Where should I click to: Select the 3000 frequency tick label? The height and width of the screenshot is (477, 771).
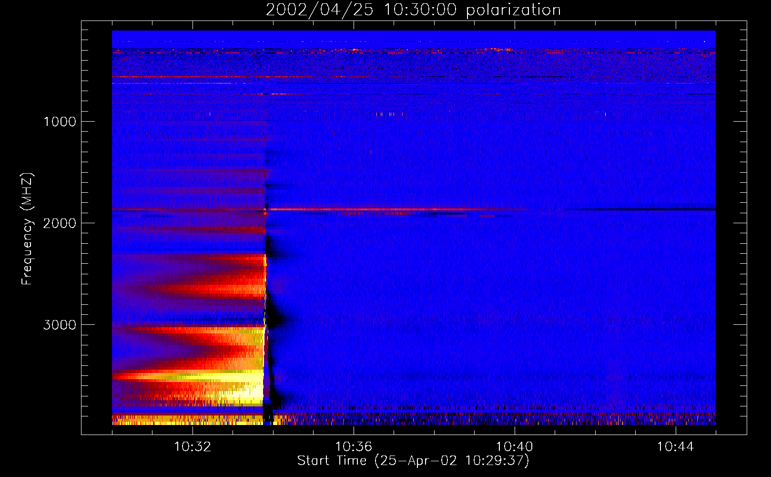pyautogui.click(x=60, y=324)
